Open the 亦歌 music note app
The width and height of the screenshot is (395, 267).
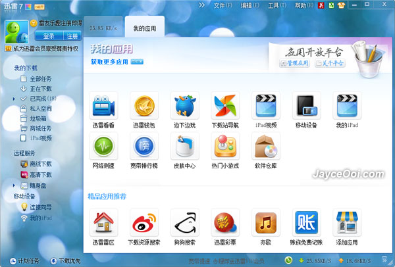click(x=266, y=222)
